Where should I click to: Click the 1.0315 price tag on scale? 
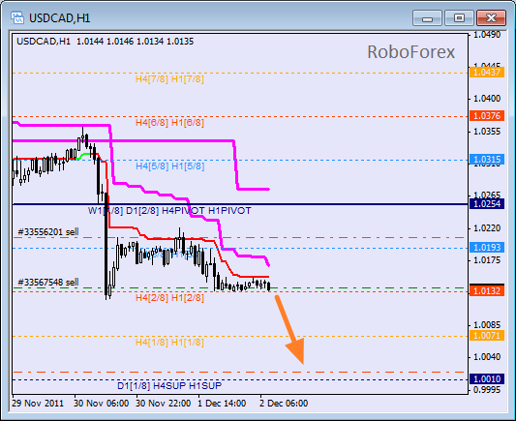[487, 160]
